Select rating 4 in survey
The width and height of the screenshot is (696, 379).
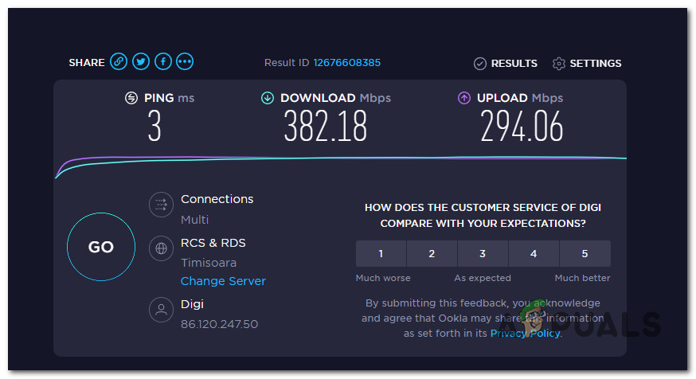pyautogui.click(x=534, y=254)
